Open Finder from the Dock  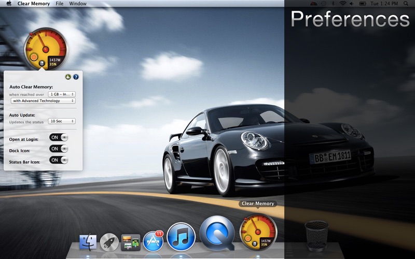coord(88,242)
